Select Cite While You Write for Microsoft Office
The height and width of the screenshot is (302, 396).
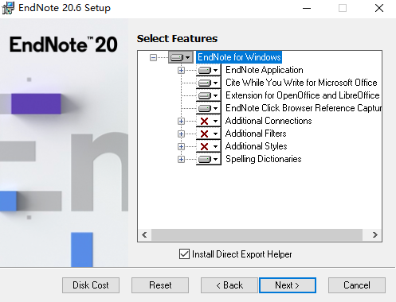click(301, 83)
